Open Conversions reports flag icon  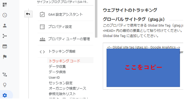(x=5, y=57)
